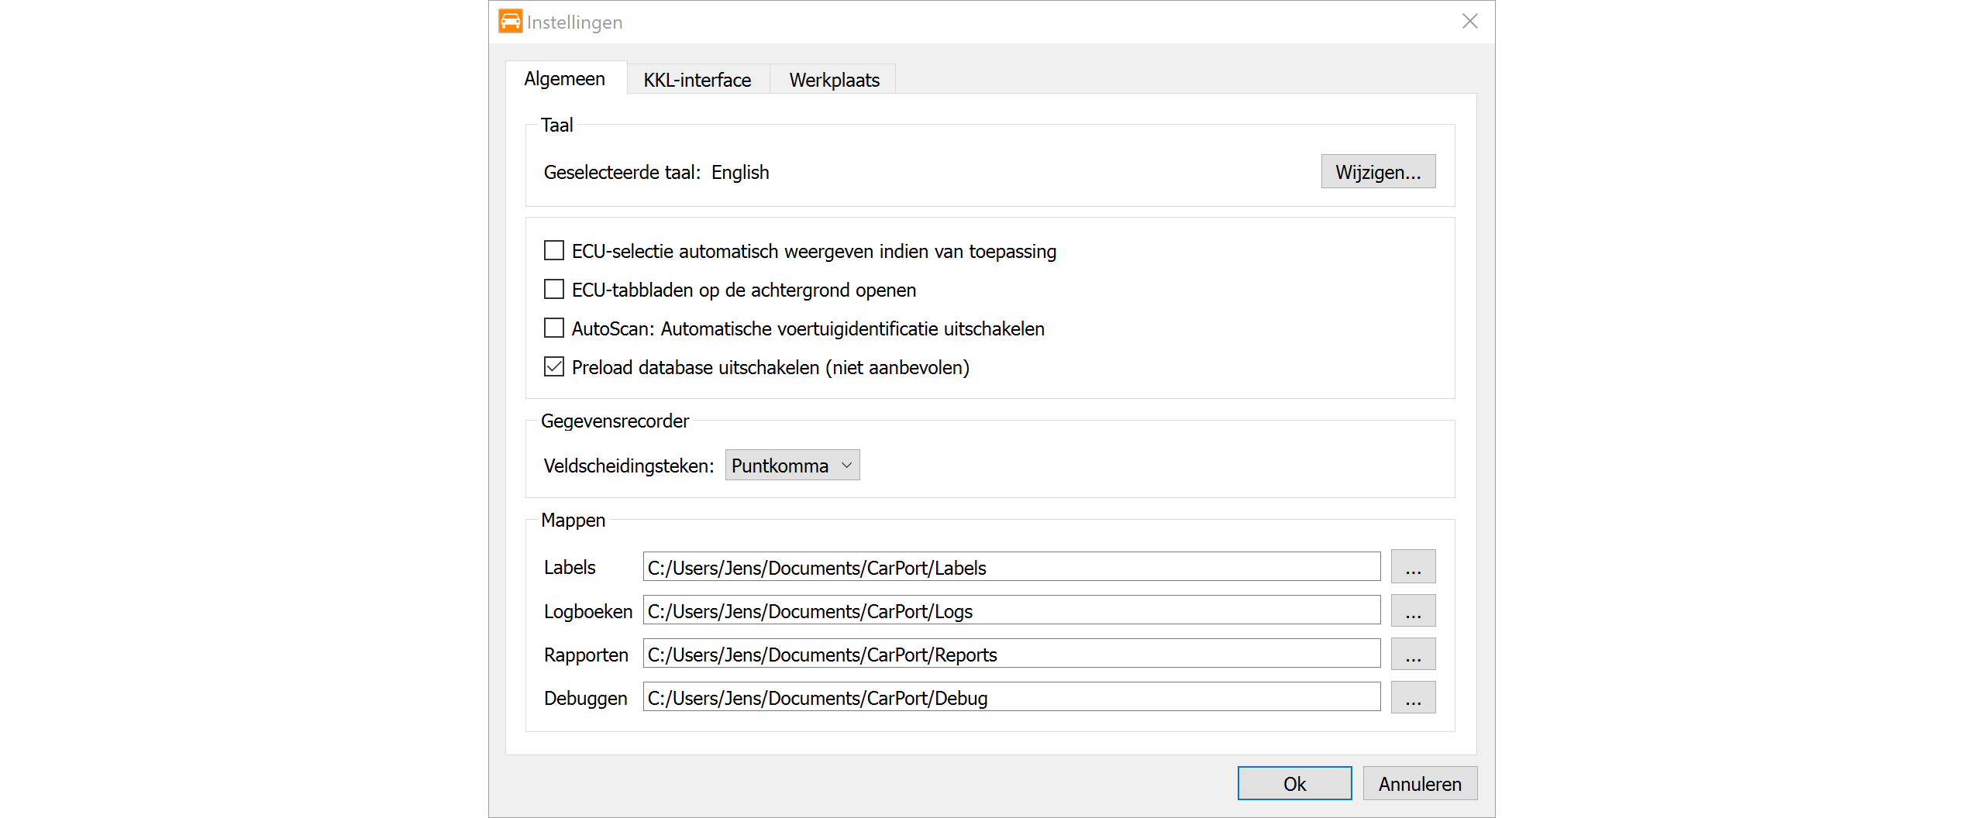1984x818 pixels.
Task: Uncheck Preload database uitschakelen option
Action: pos(554,367)
